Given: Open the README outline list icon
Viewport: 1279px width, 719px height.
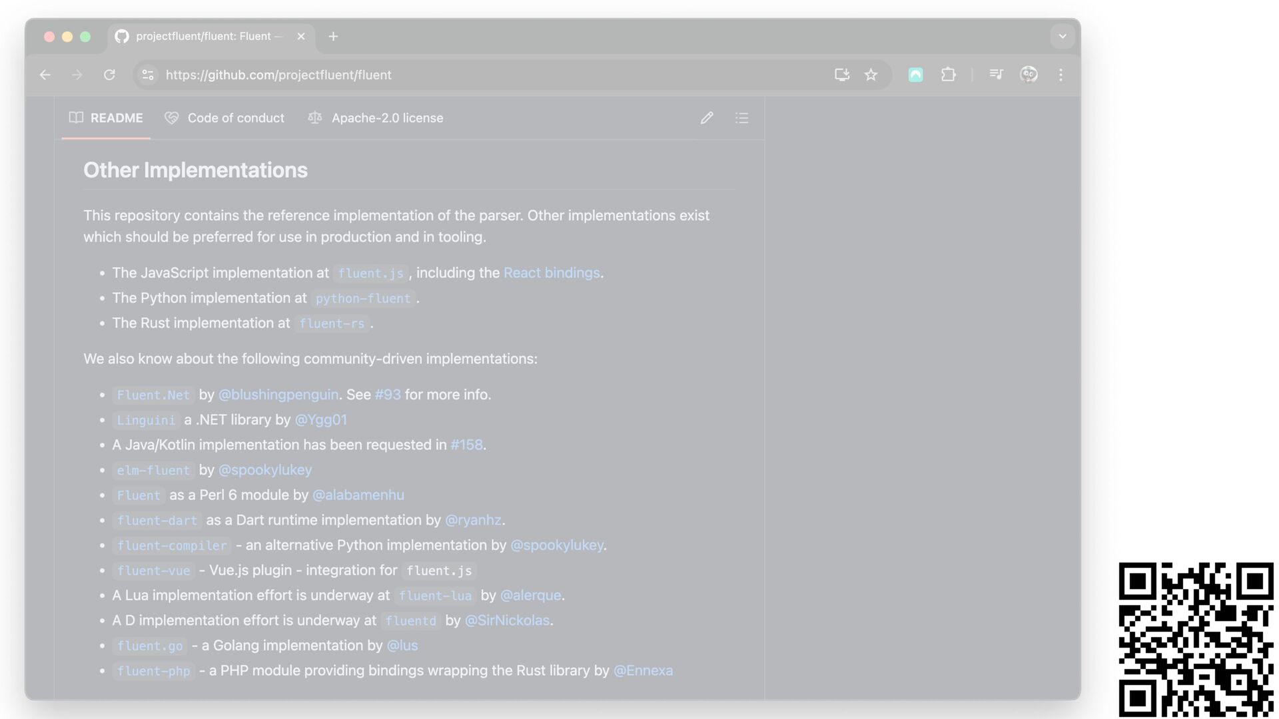Looking at the screenshot, I should coord(741,118).
